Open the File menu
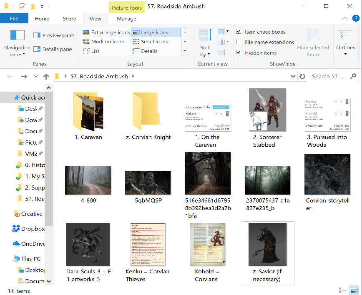This screenshot has width=362, height=295. tap(14, 19)
